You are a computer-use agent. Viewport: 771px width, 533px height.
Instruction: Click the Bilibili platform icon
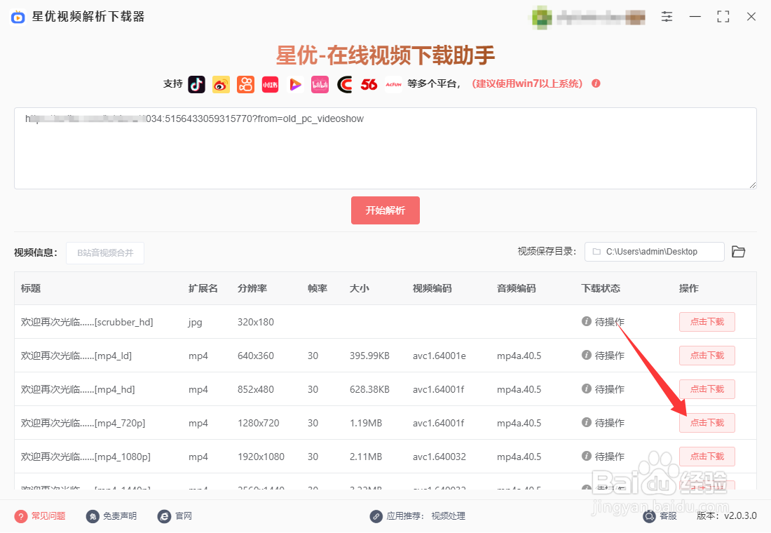[x=320, y=85]
